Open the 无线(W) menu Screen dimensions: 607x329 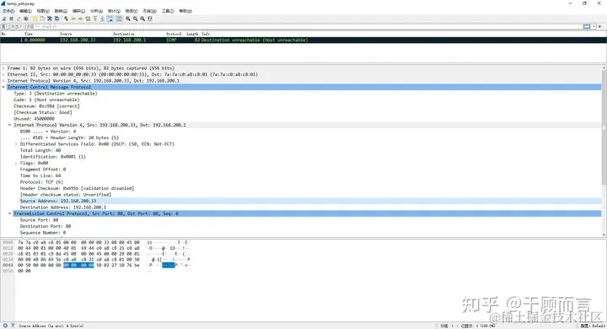[x=150, y=11]
